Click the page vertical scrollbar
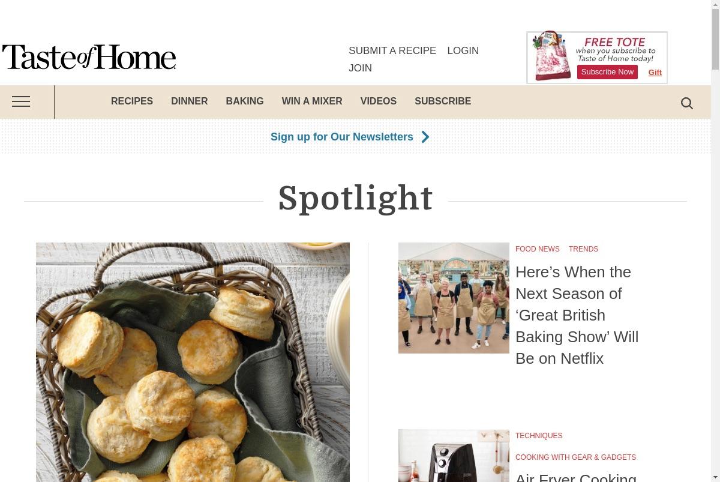The width and height of the screenshot is (720, 482). pyautogui.click(x=715, y=241)
